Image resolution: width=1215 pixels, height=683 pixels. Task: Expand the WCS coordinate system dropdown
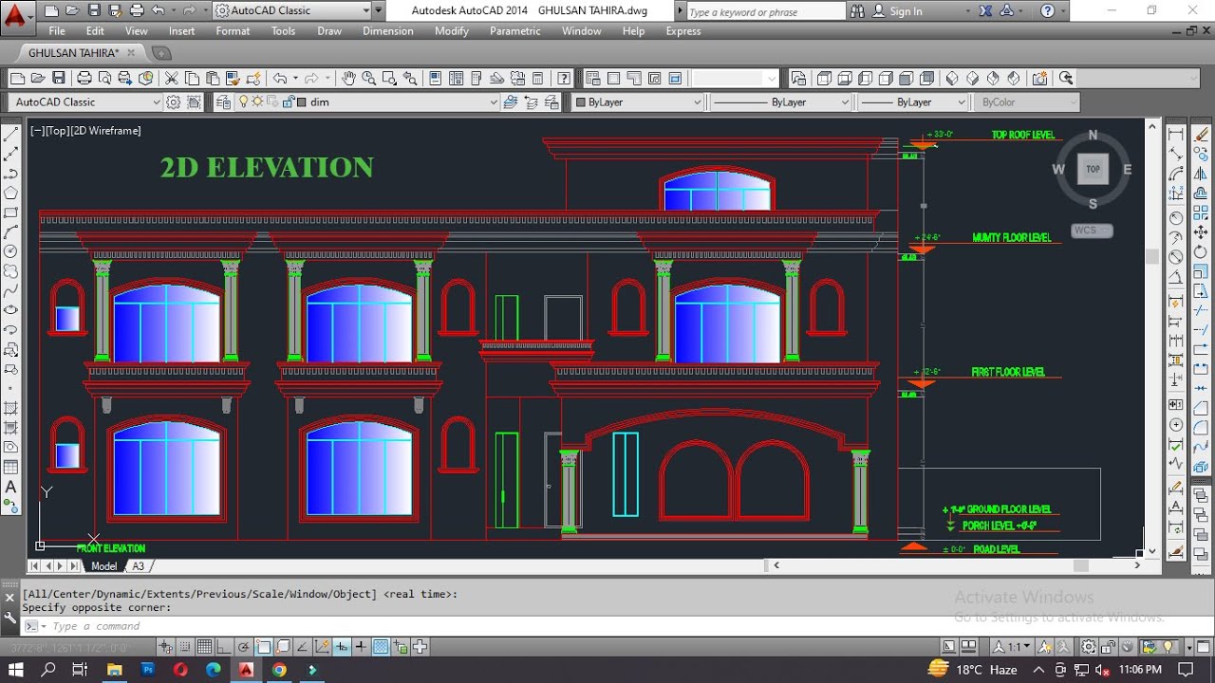click(x=1092, y=231)
